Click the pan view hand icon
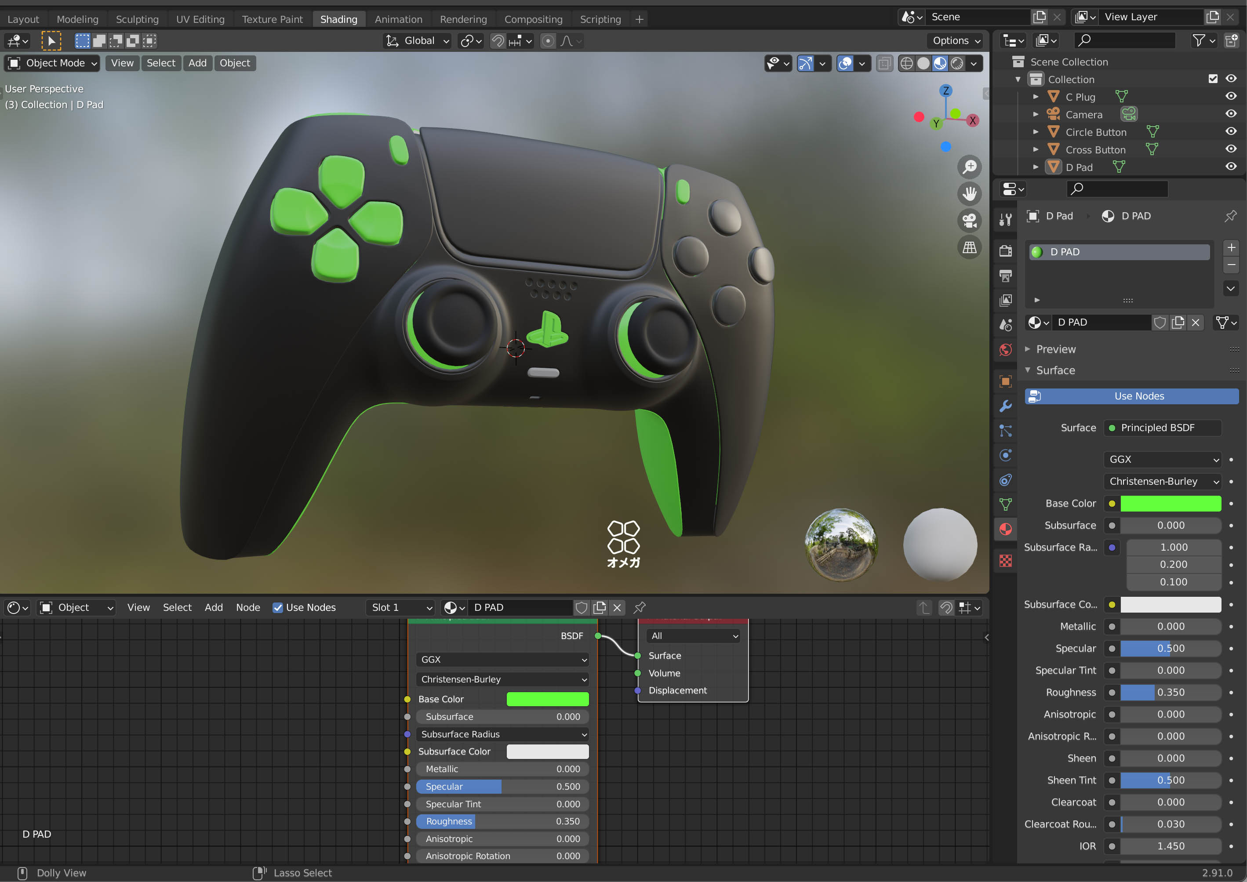Image resolution: width=1247 pixels, height=882 pixels. point(970,193)
